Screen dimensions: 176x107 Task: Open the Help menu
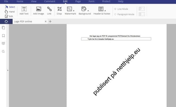click(x=121, y=1)
